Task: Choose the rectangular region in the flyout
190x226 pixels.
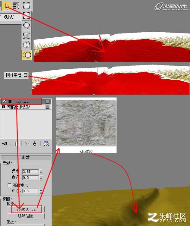Action: (27, 15)
